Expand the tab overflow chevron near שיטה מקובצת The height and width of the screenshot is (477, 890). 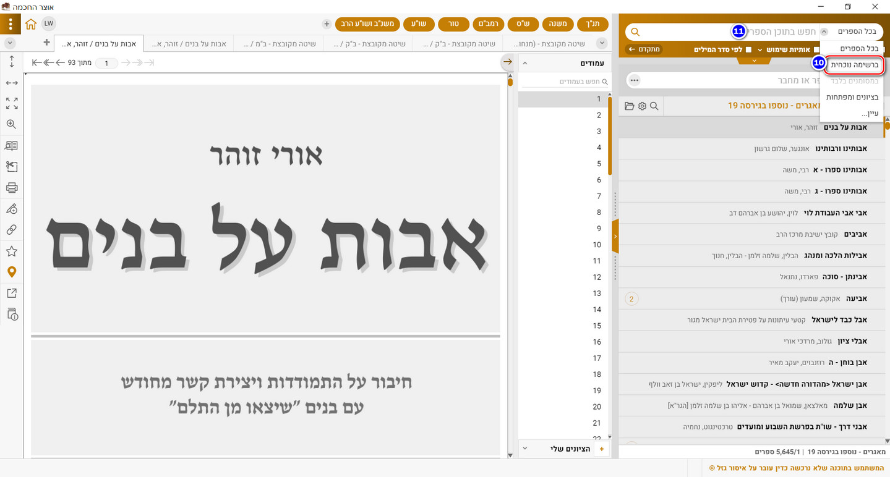click(602, 43)
